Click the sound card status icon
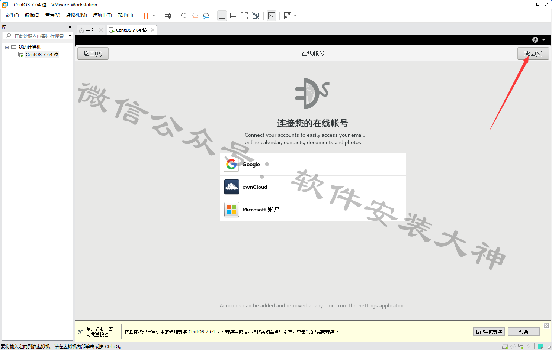 click(x=529, y=346)
